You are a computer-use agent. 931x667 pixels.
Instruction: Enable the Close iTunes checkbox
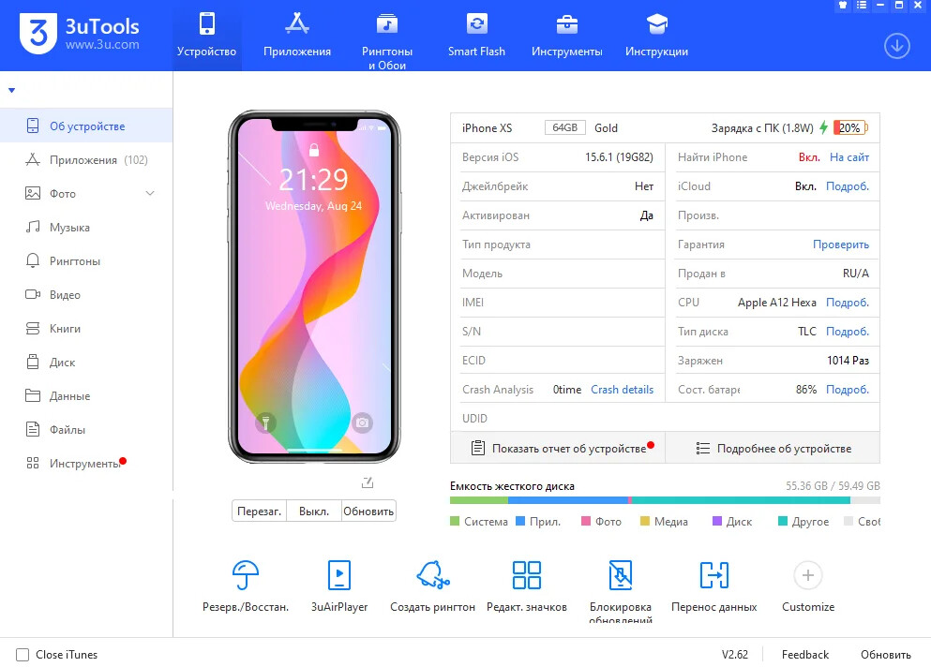pyautogui.click(x=22, y=655)
